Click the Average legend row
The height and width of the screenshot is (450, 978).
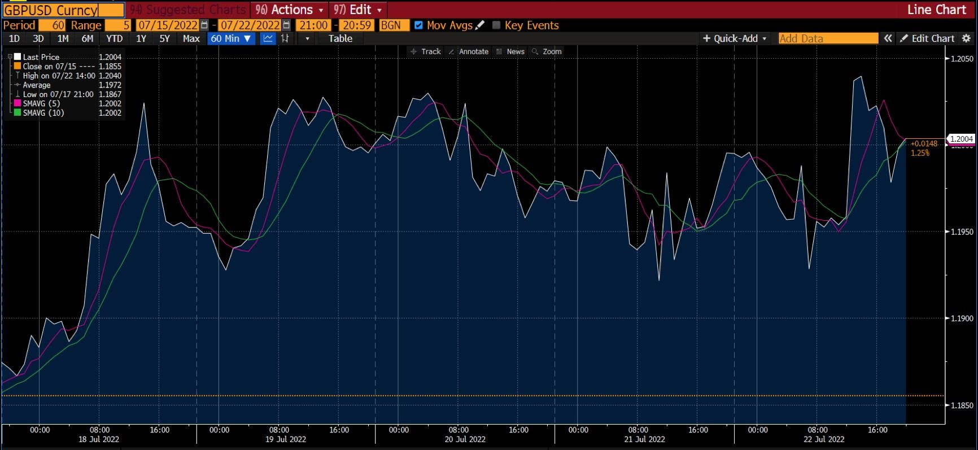pos(68,85)
